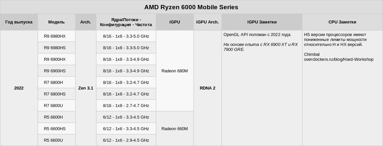Click the AMD Ryzen 6000 Mobile Series title

click(191, 7)
